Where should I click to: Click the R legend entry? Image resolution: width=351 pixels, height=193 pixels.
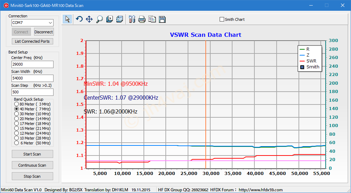(x=305, y=49)
